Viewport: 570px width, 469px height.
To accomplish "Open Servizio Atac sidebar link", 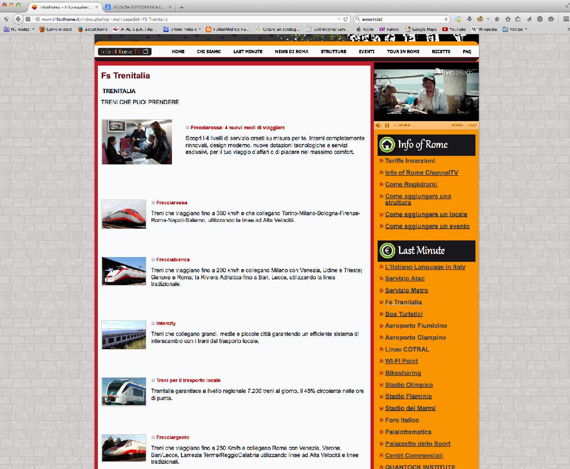I will point(405,278).
